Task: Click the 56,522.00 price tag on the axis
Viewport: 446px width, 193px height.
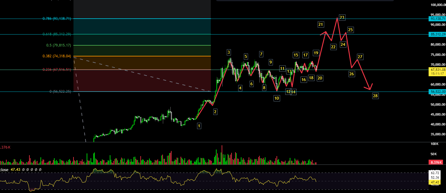Action: click(437, 92)
